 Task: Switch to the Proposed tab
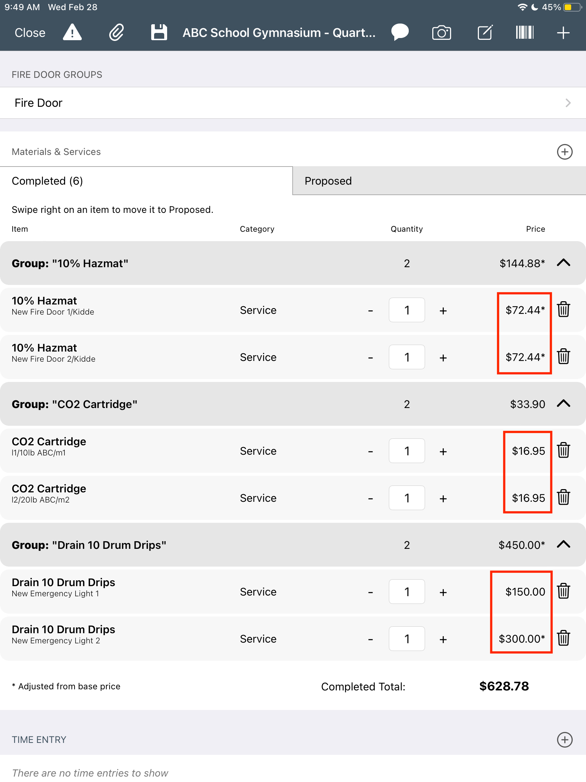pyautogui.click(x=439, y=181)
